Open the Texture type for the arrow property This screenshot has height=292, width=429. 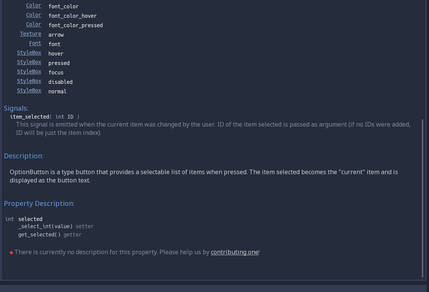click(31, 34)
